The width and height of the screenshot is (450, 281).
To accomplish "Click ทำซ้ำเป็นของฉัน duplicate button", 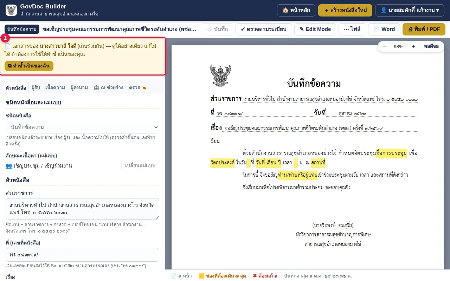I will pyautogui.click(x=29, y=66).
